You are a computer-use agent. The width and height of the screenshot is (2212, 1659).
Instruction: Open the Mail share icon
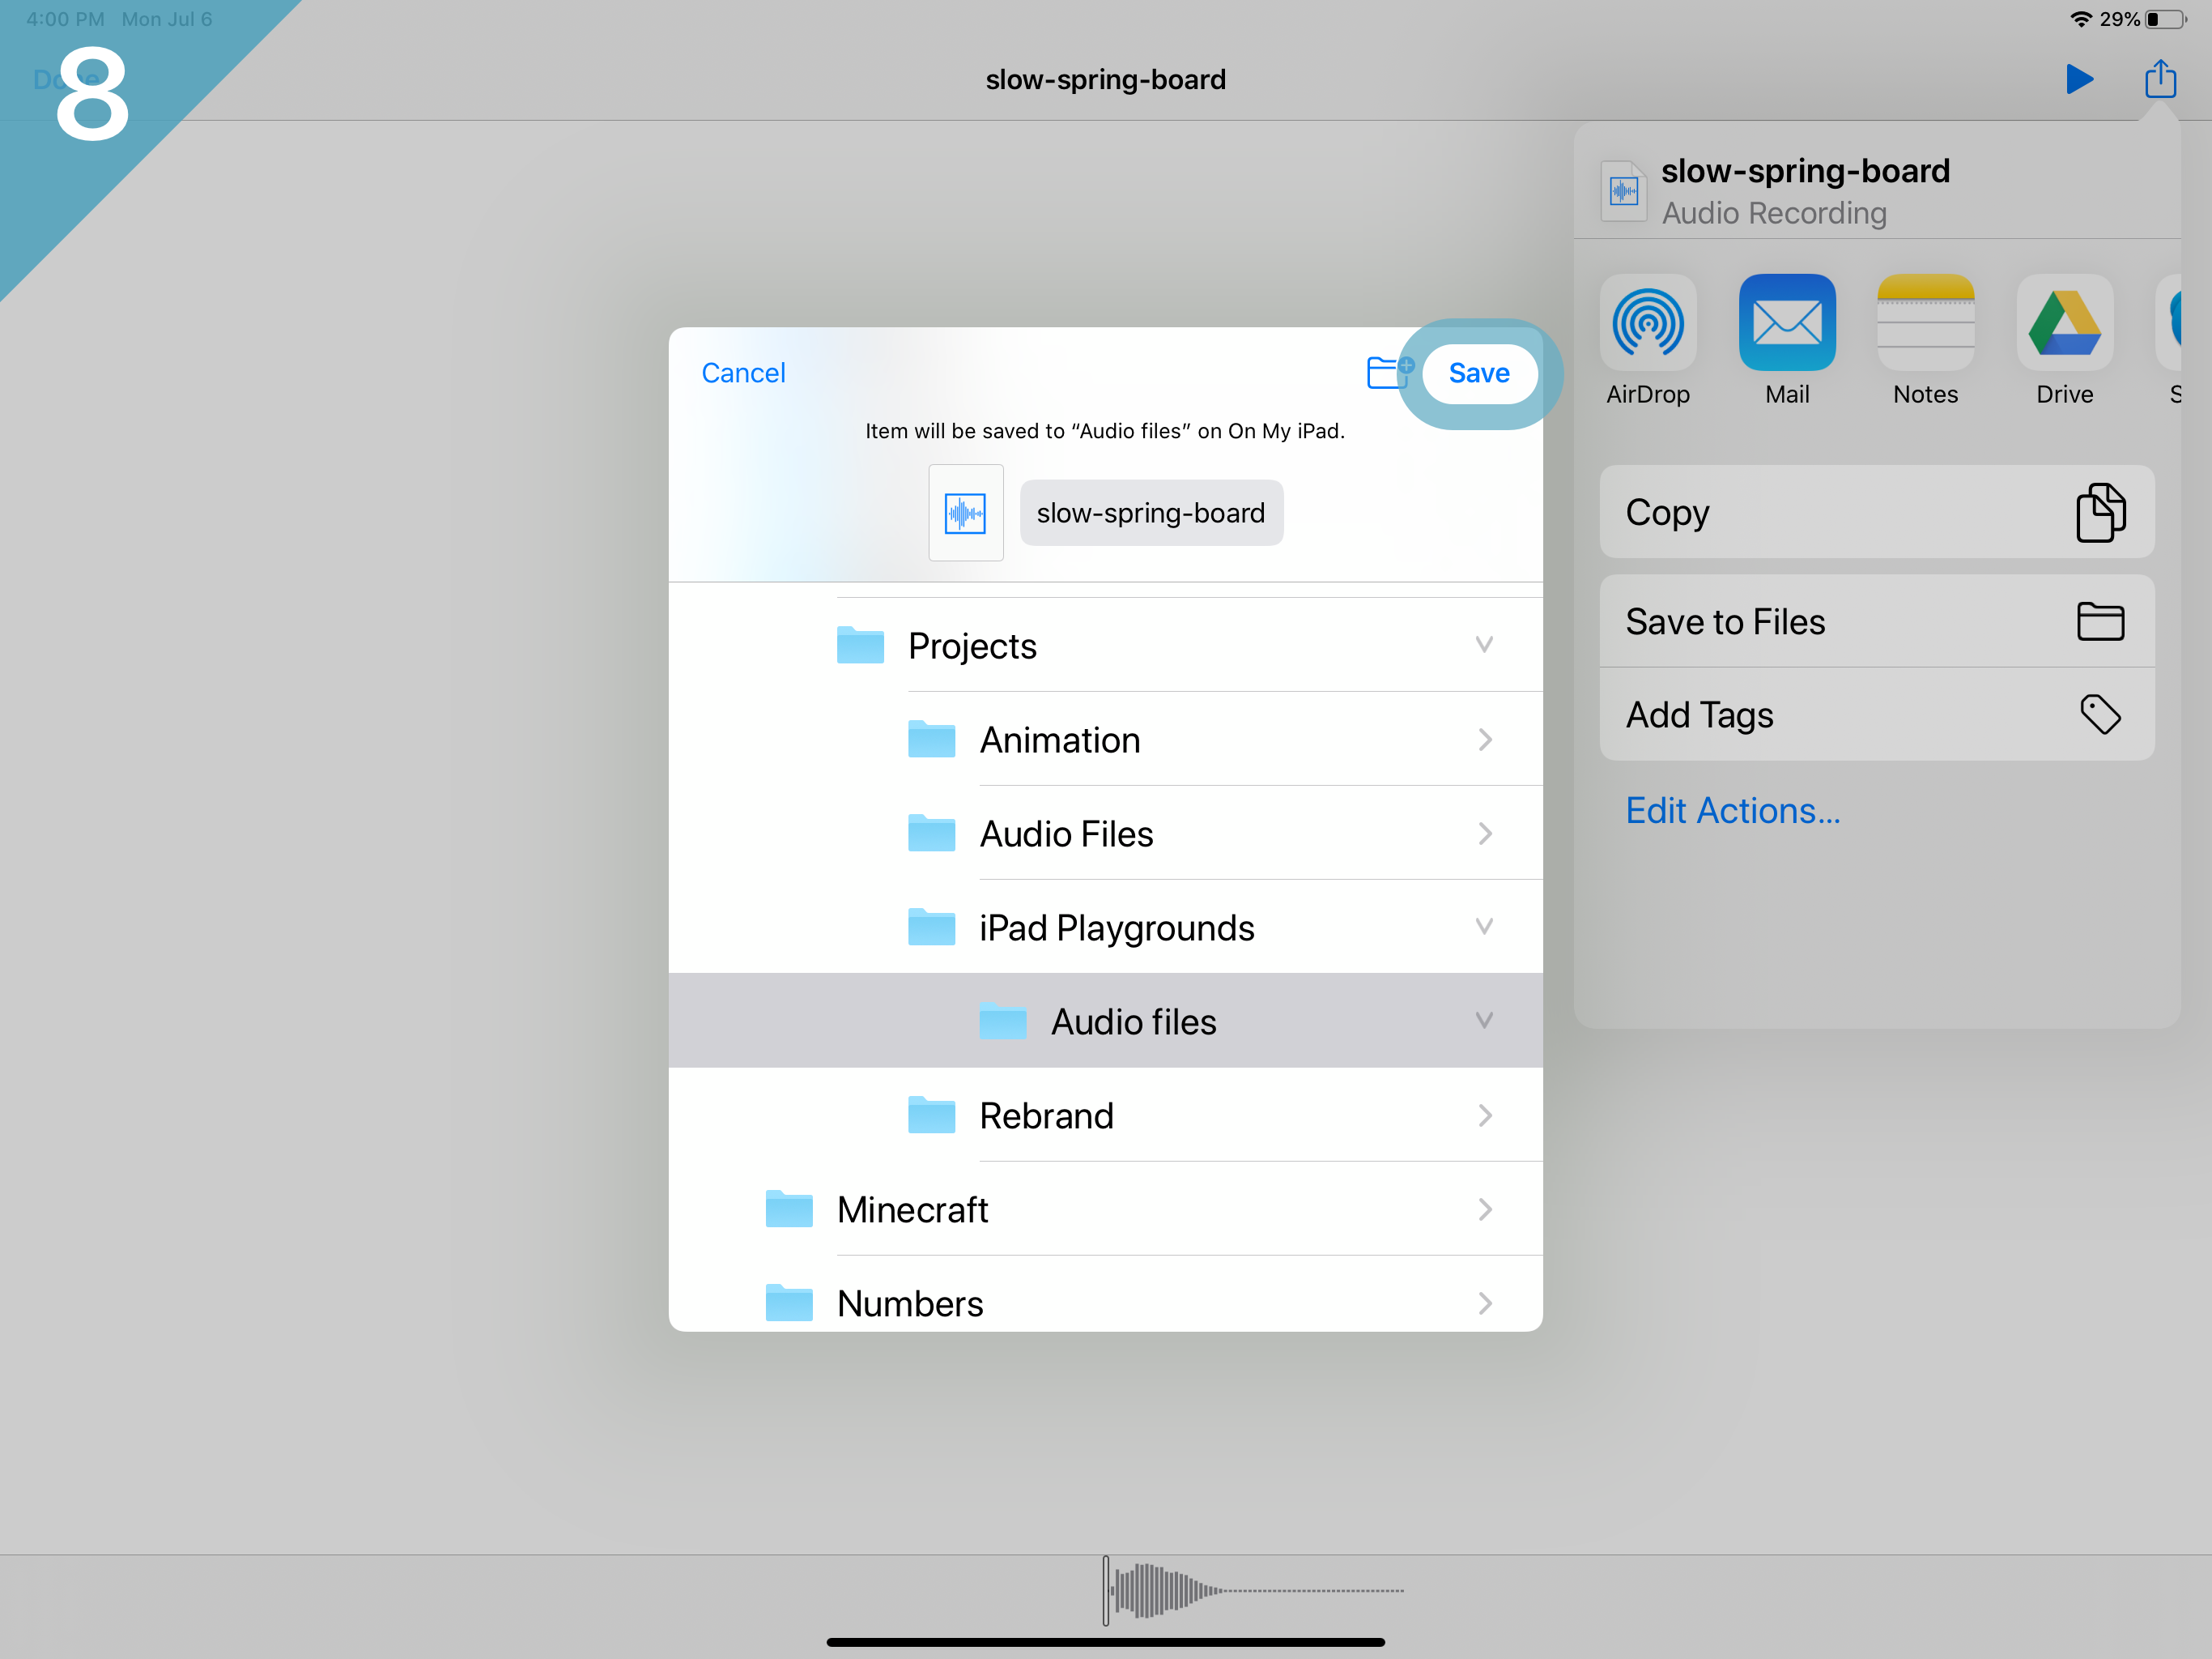[x=1786, y=323]
